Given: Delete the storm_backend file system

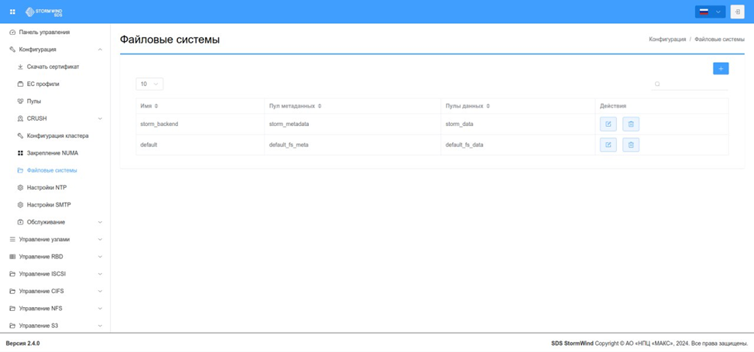Looking at the screenshot, I should pyautogui.click(x=631, y=124).
